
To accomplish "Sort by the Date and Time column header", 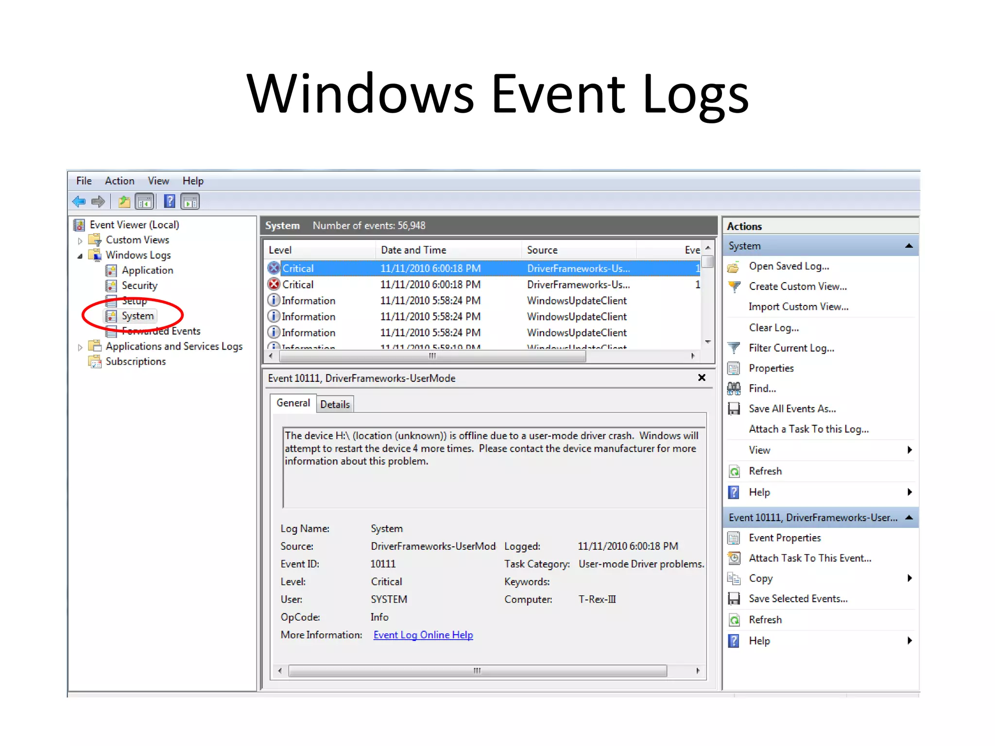I will click(x=448, y=250).
